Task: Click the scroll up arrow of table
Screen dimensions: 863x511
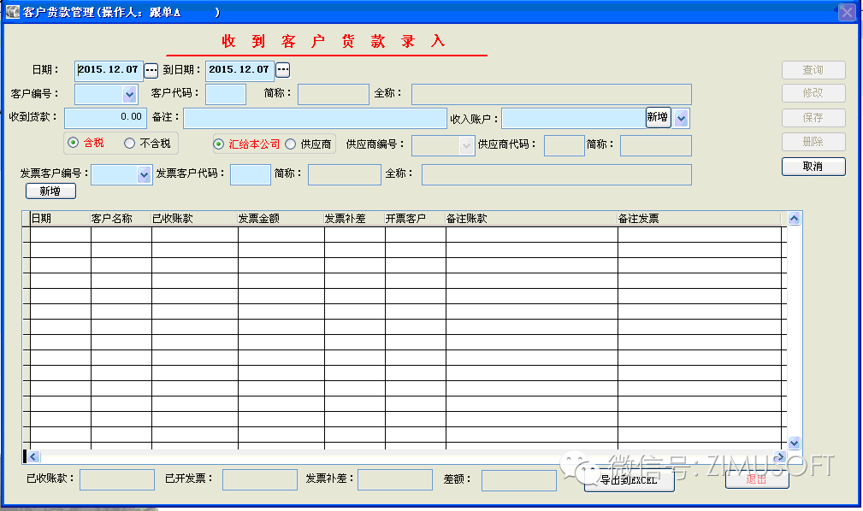Action: point(794,219)
